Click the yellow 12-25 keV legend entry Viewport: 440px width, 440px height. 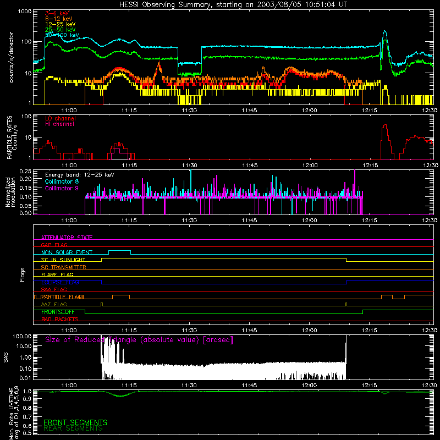tap(60, 24)
